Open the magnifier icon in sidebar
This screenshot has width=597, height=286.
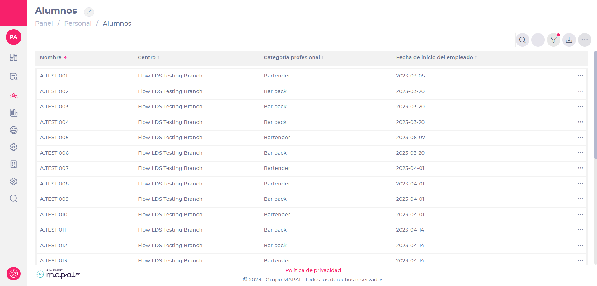[14, 199]
